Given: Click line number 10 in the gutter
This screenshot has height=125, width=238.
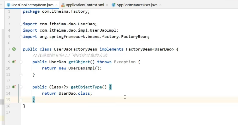Looking at the screenshot, I should [x=8, y=68].
